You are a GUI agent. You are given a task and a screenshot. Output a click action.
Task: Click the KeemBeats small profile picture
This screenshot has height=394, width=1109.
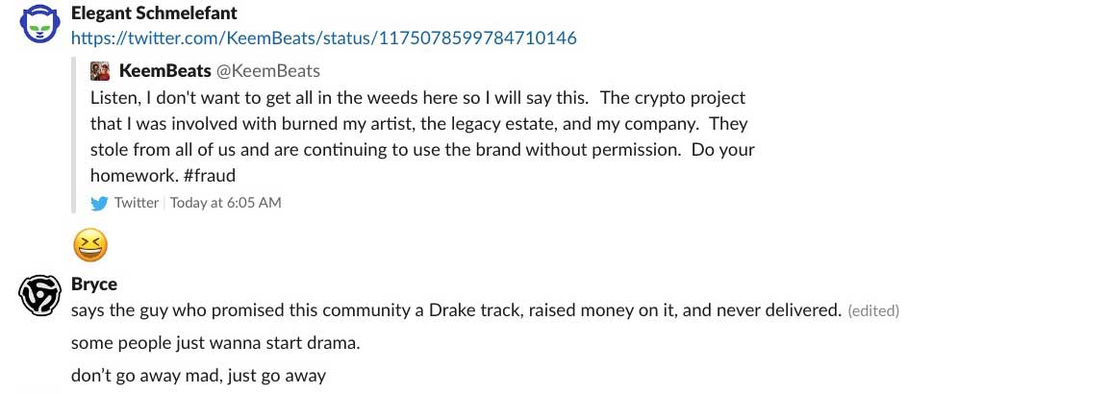[100, 70]
